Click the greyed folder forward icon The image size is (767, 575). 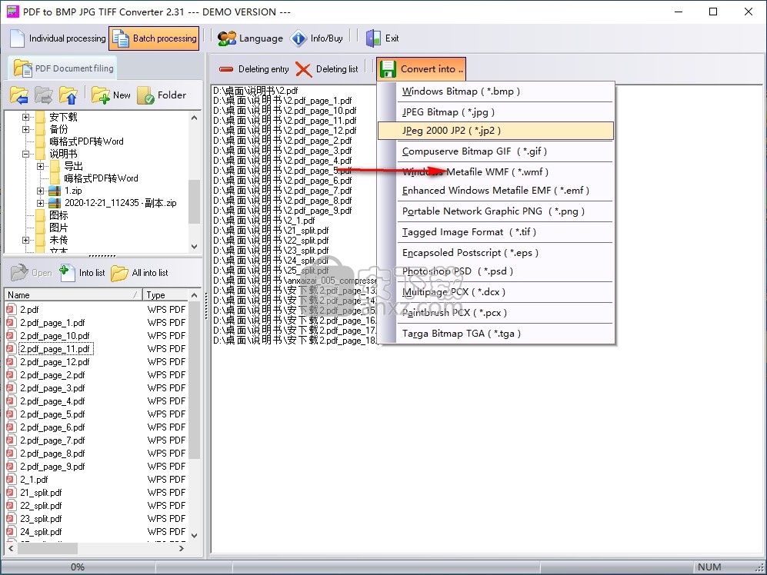point(44,95)
